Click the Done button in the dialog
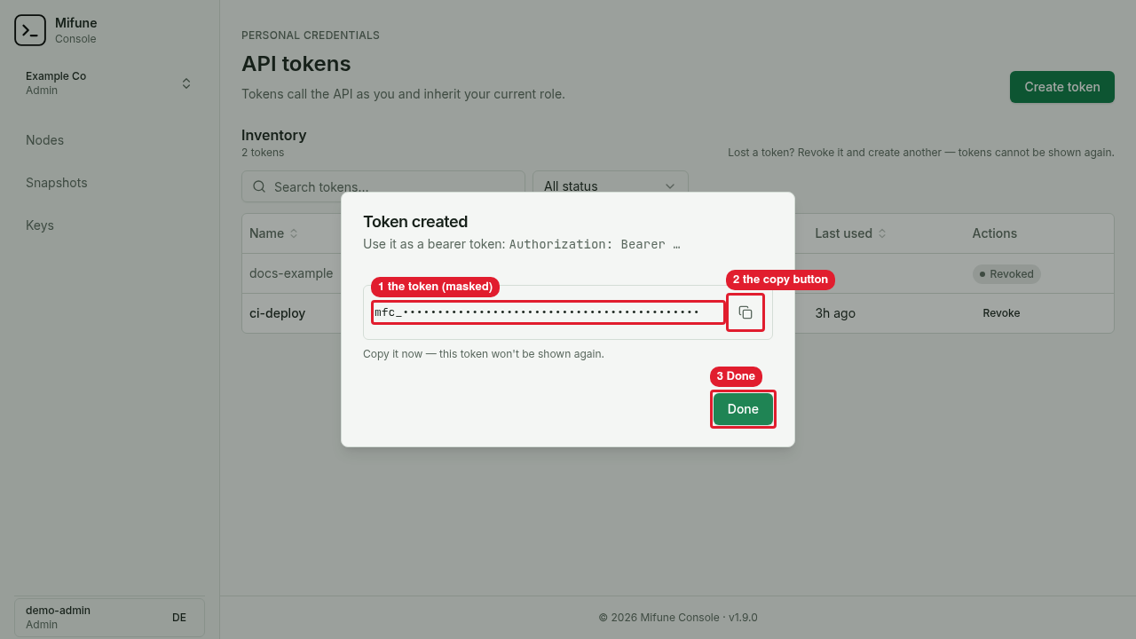 (743, 409)
